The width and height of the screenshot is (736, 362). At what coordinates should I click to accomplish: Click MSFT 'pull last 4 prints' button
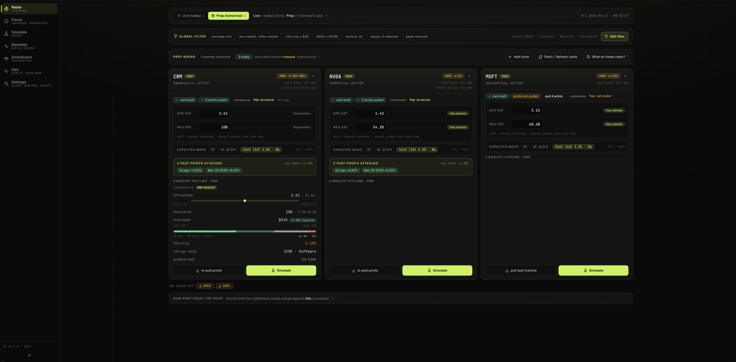coord(521,270)
